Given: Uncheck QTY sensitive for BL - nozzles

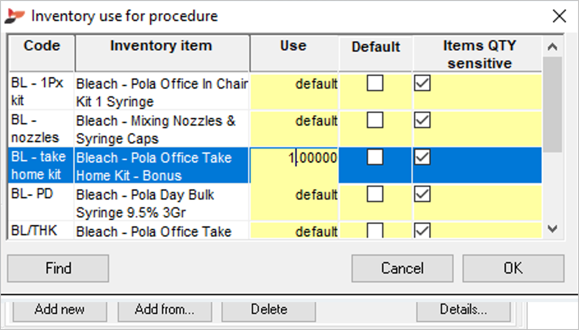Looking at the screenshot, I should pos(422,120).
